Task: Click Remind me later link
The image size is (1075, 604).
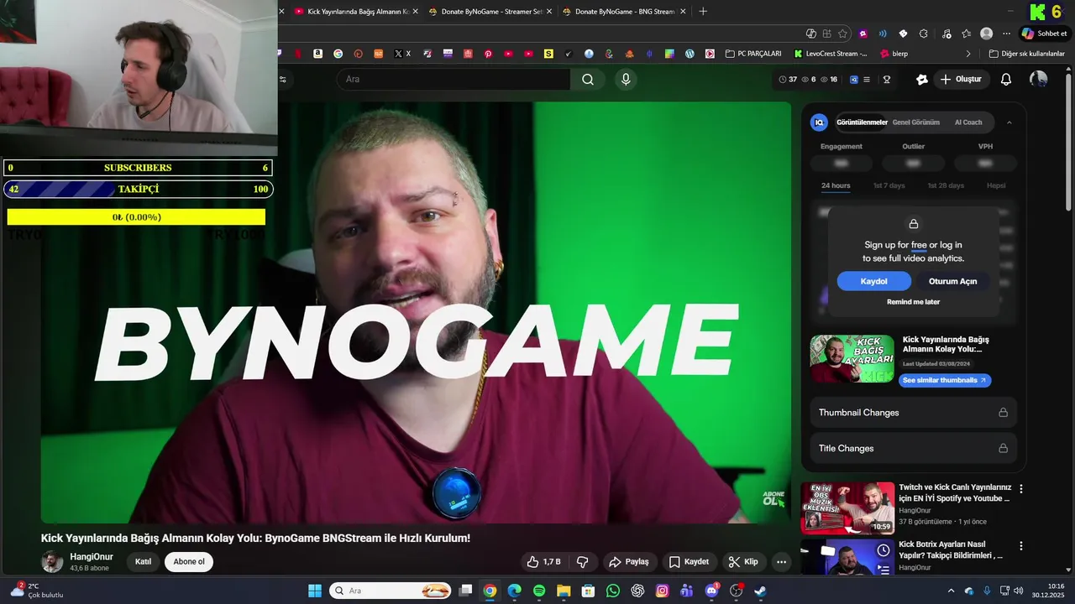Action: pos(913,302)
